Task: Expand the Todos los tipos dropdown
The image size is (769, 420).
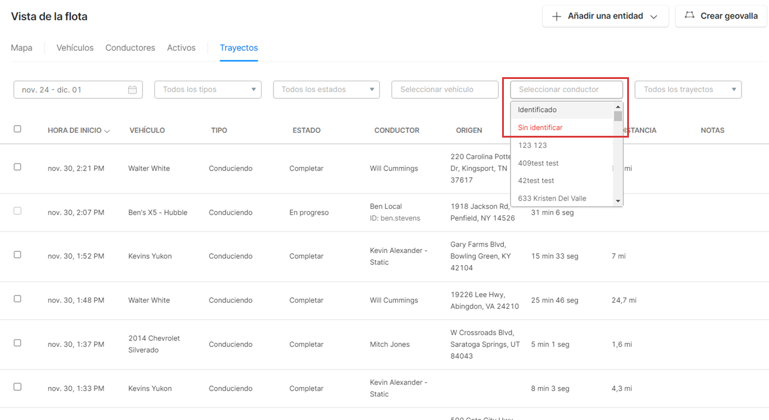Action: pos(208,90)
